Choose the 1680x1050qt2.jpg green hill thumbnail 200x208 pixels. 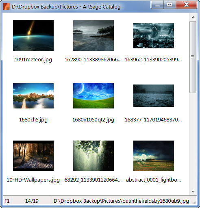[x=93, y=96]
